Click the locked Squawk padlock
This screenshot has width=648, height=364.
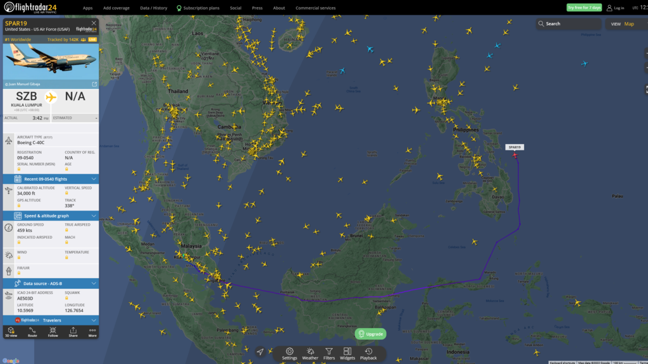(x=66, y=298)
